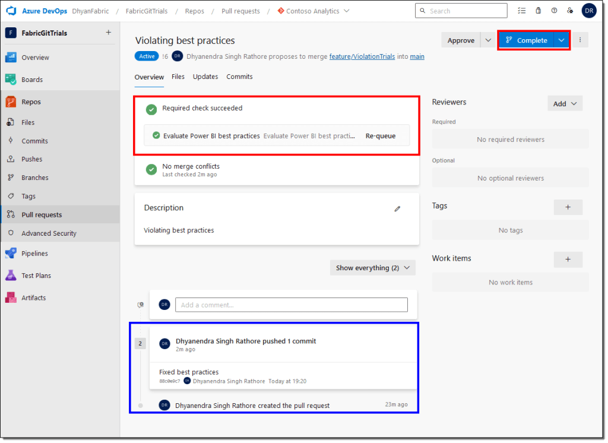Expand the Approve dropdown arrow
608x443 pixels.
pos(488,40)
